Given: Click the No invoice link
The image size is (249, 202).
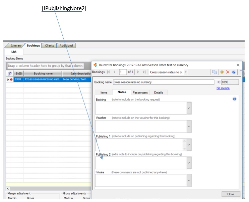Looking at the screenshot, I should point(223,88).
